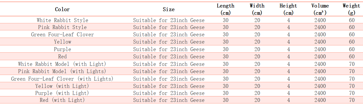The image size is (363, 105).
Task: Select the Pink Rabbit Style cell
Action: pos(62,27)
